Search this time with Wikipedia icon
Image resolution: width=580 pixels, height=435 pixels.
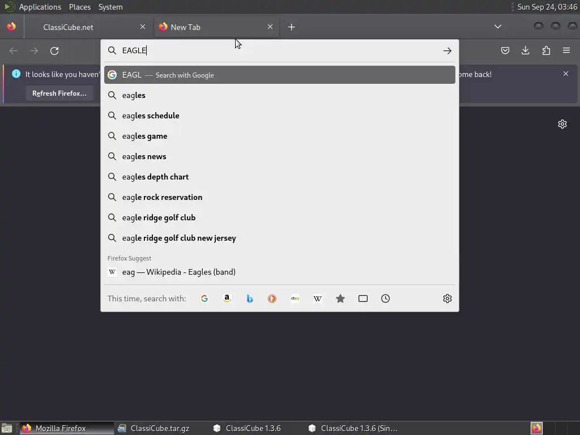pyautogui.click(x=317, y=298)
